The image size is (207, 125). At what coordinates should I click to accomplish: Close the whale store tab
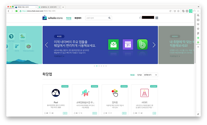(36, 7)
